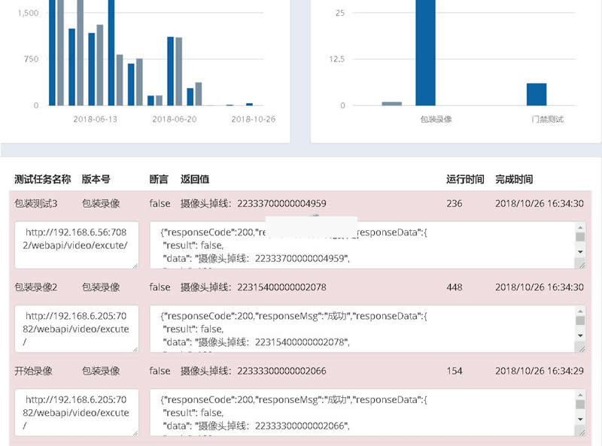The height and width of the screenshot is (446, 602).
Task: Click scroll up arrow in 开始录像 response box
Action: 580,395
